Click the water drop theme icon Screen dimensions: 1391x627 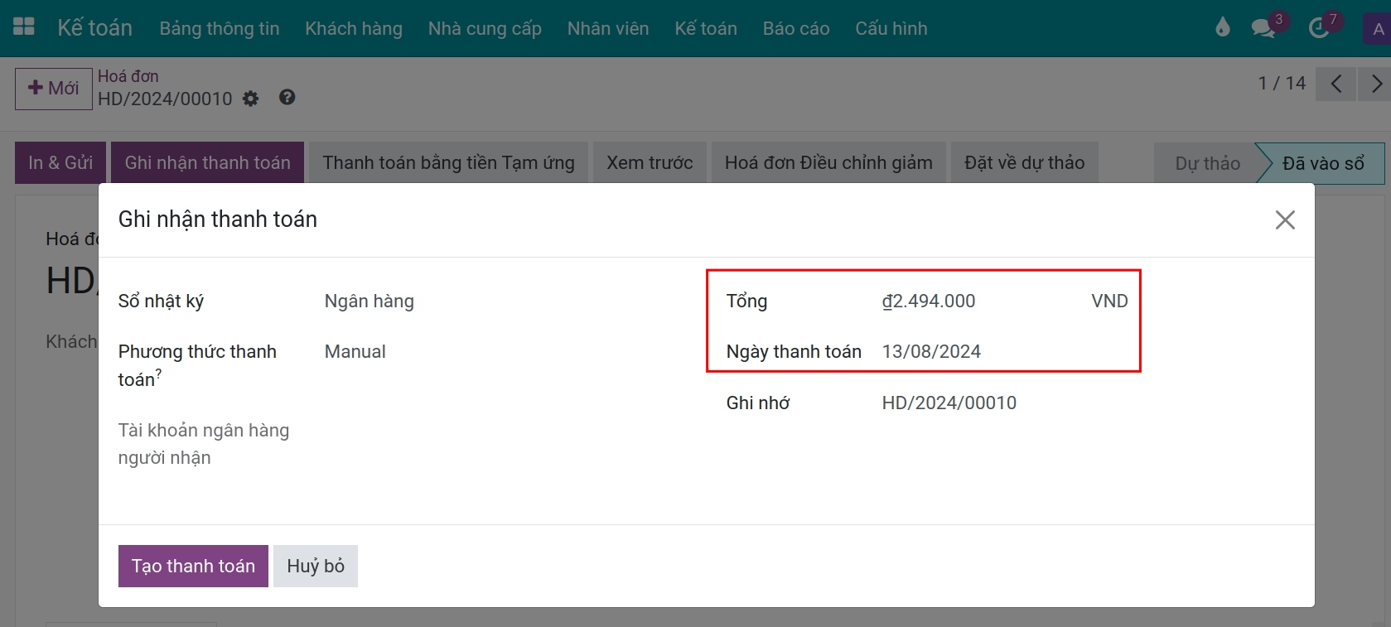(1223, 28)
